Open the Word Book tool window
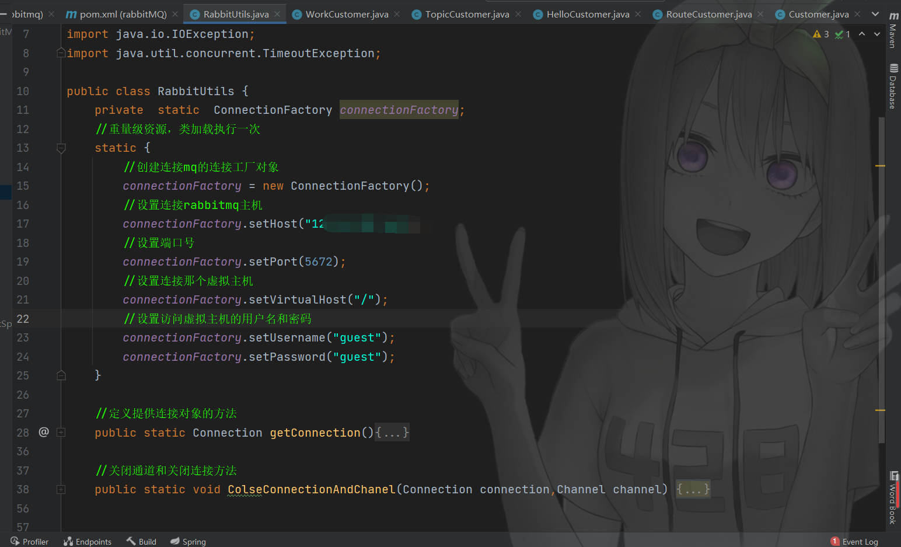 tap(893, 498)
